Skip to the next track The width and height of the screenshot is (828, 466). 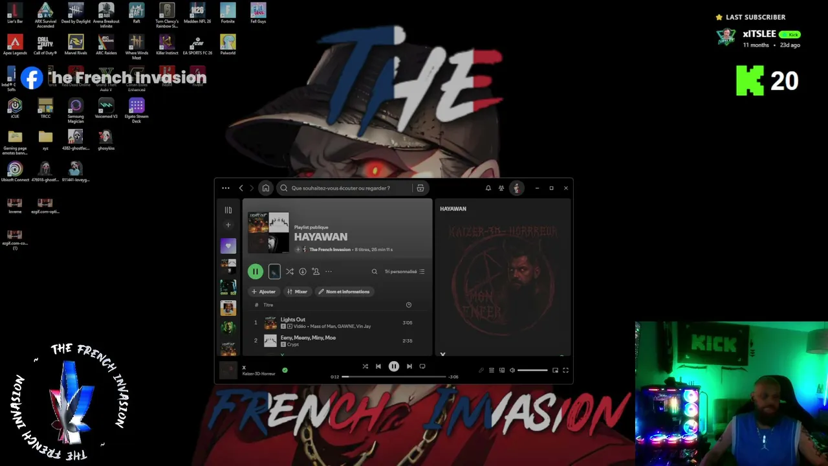tap(409, 366)
